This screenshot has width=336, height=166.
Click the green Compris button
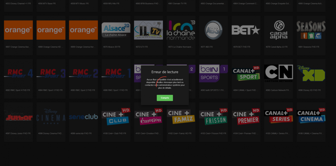click(x=165, y=98)
